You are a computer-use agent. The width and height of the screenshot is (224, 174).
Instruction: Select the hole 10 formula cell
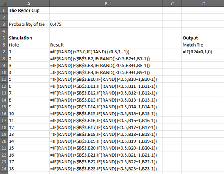tap(106, 114)
